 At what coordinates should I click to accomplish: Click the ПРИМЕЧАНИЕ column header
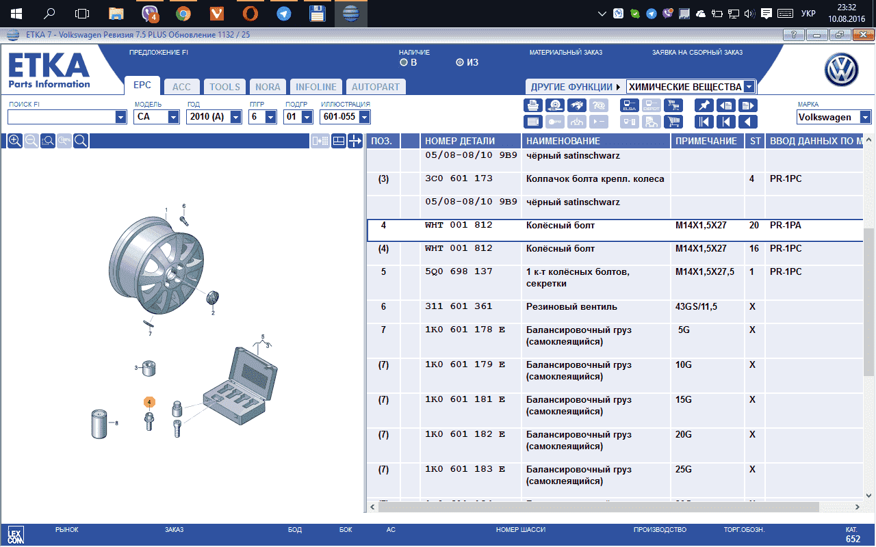pos(708,141)
